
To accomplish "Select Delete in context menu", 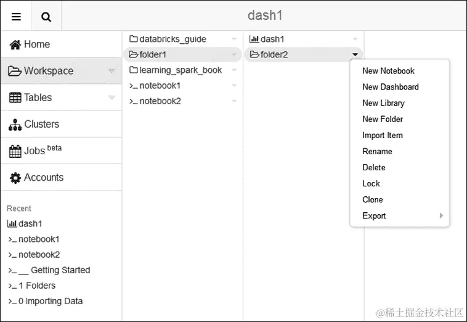I will [x=374, y=168].
